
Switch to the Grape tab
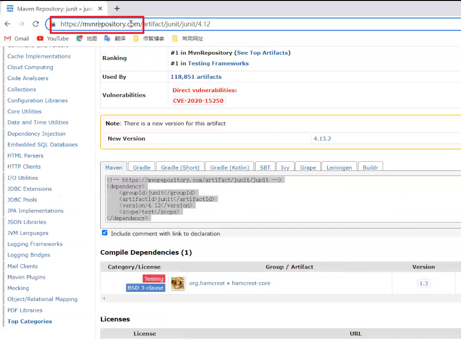308,167
